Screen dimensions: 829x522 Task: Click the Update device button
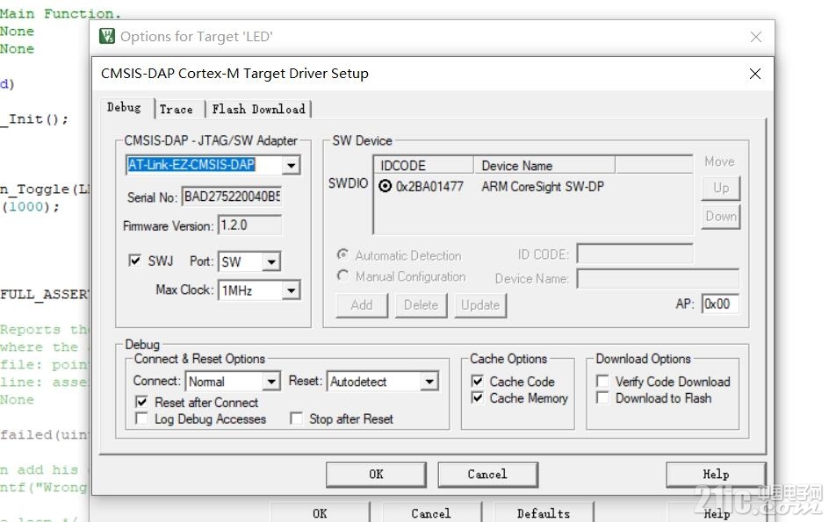coord(480,305)
